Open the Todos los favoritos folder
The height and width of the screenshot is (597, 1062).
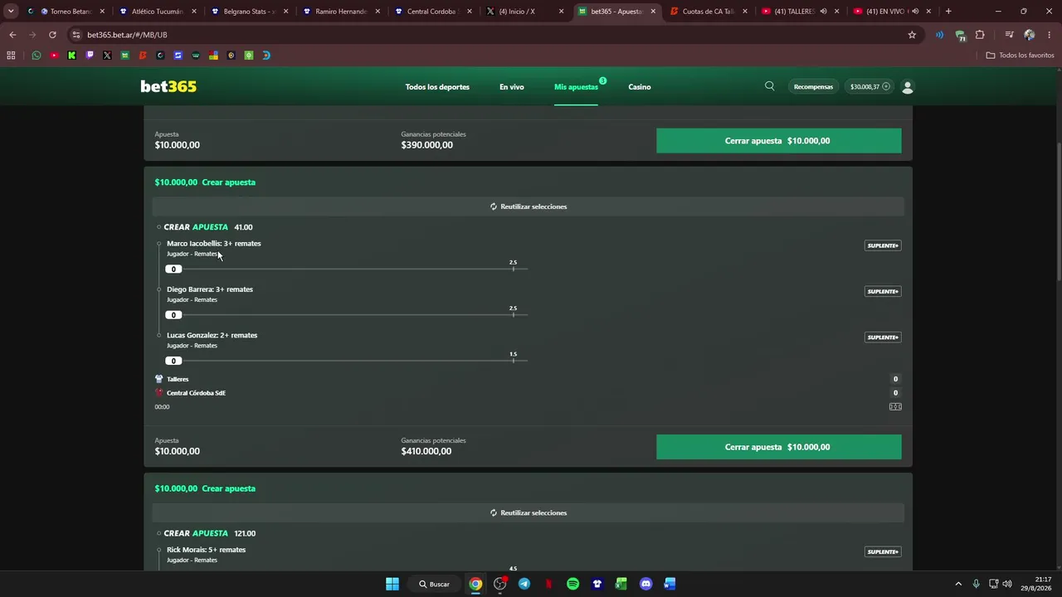(1021, 56)
